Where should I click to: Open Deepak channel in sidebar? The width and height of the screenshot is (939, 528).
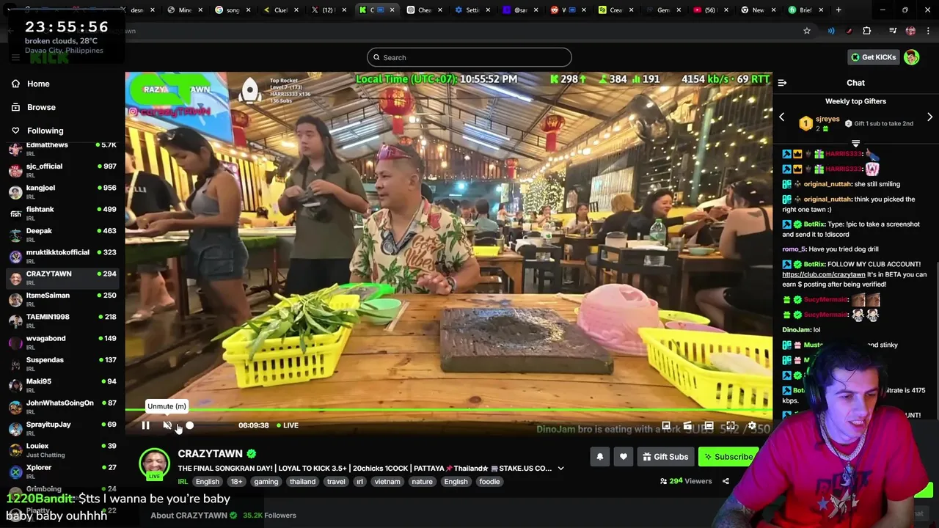click(62, 235)
